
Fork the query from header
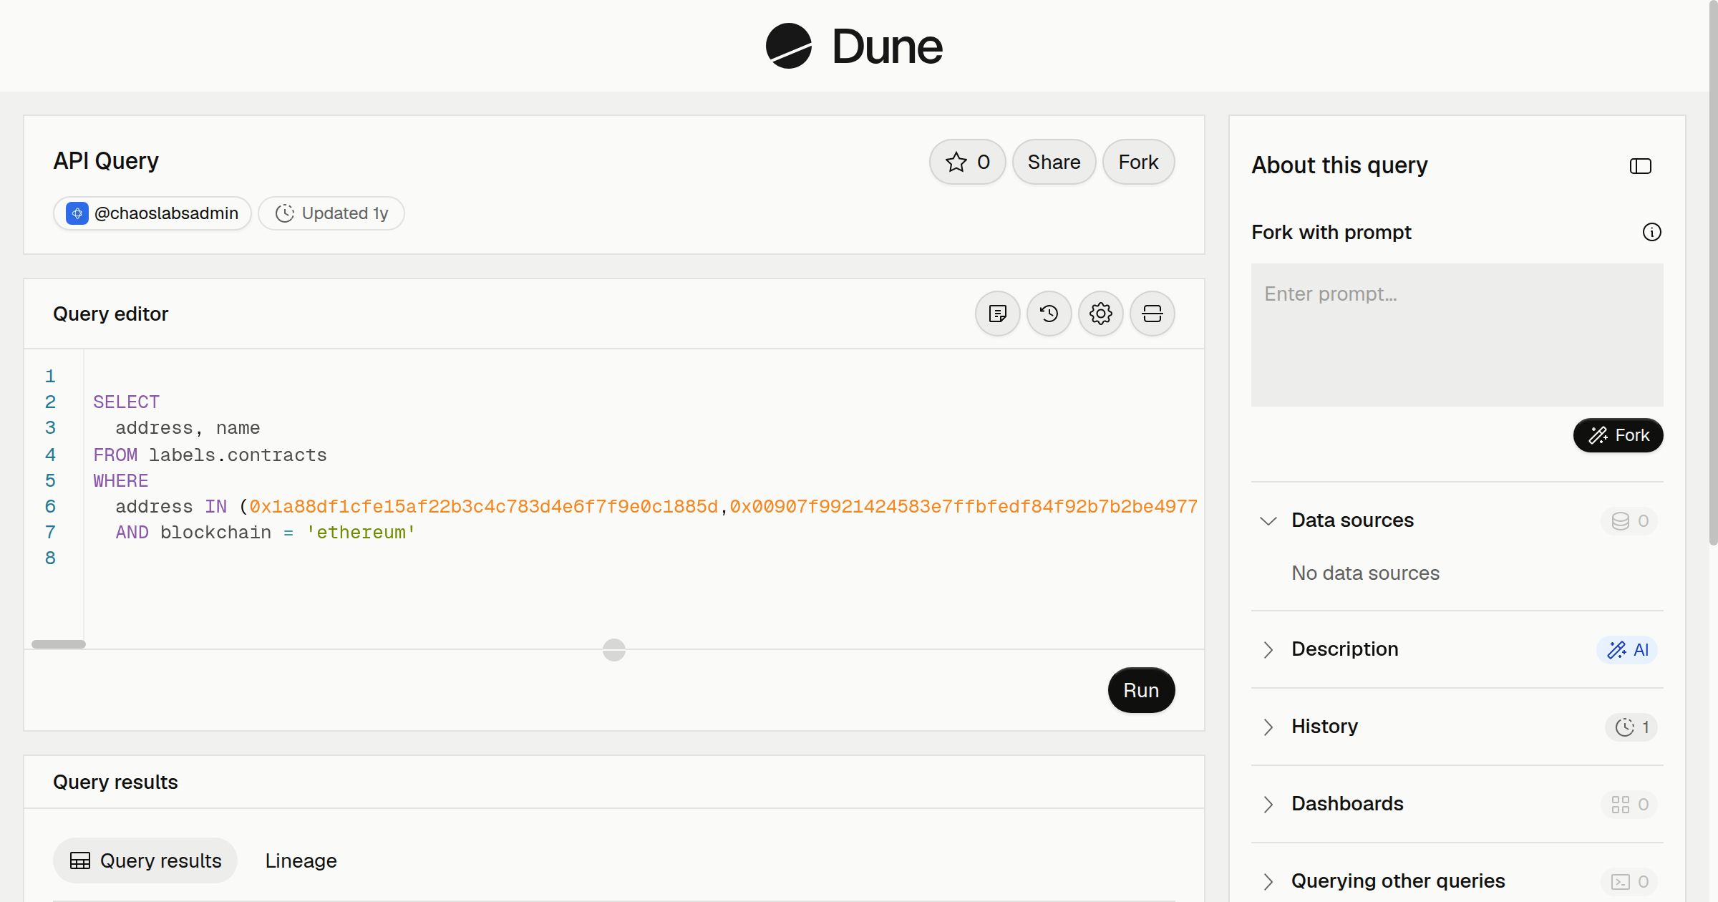pyautogui.click(x=1138, y=162)
